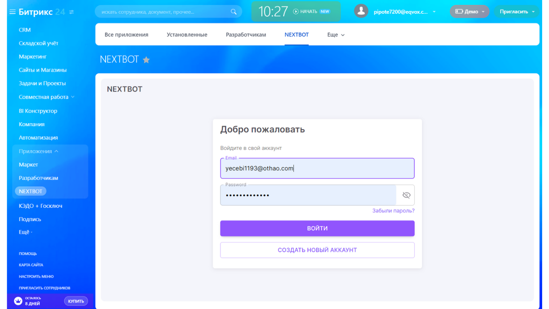
Task: Click the swap arrows icon next to the Битрикс 24 logo
Action: tap(71, 12)
